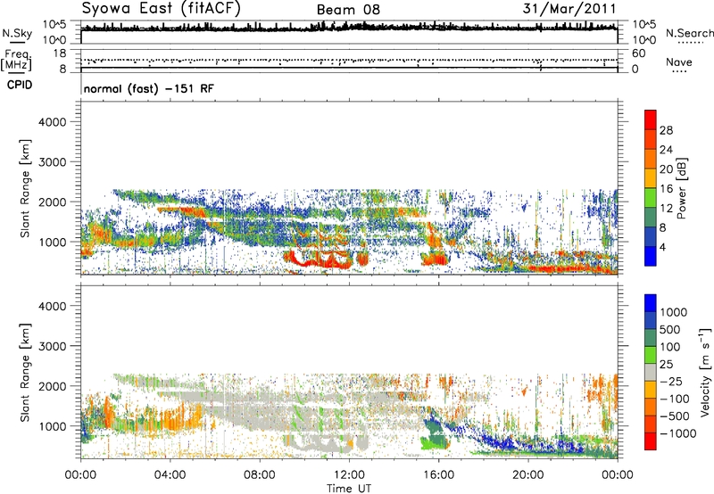Select the "N.Sky" legend label
This screenshot has width=714, height=494.
[x=17, y=33]
